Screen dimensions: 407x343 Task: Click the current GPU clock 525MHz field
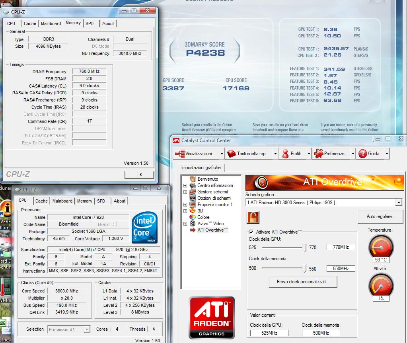[x=269, y=333]
